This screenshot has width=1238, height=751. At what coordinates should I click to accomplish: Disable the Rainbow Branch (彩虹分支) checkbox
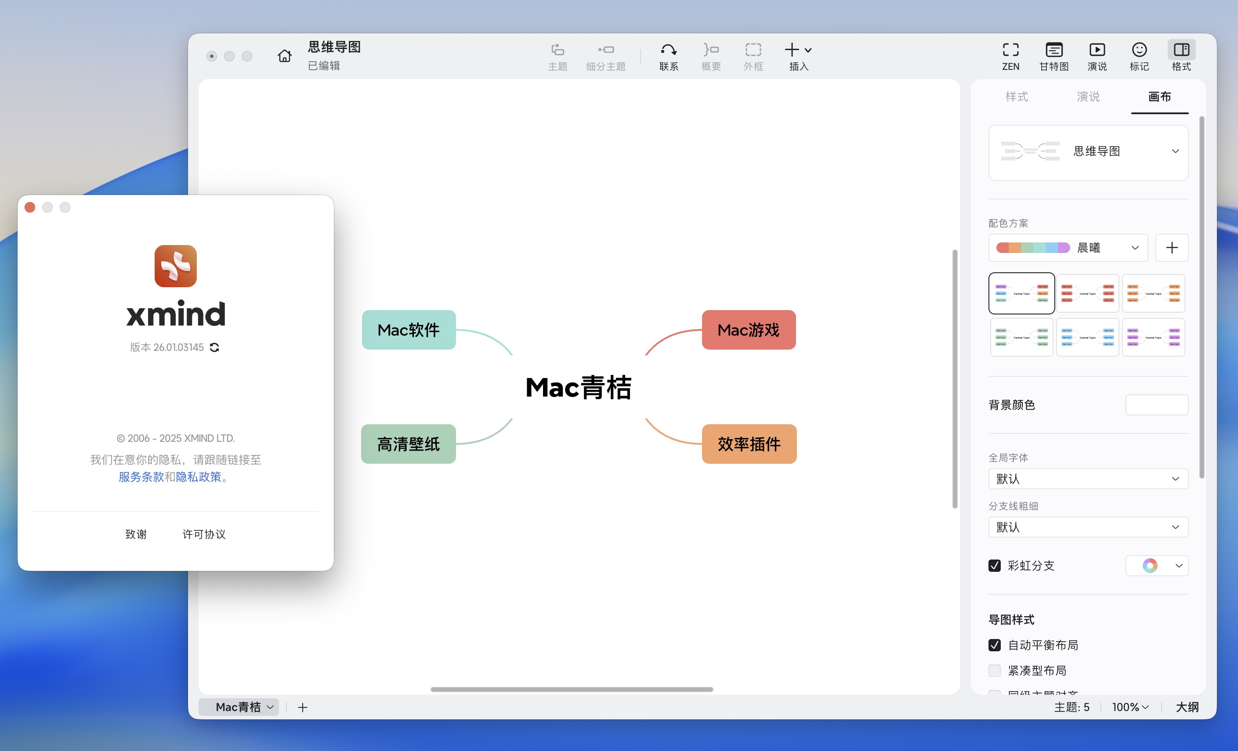994,566
